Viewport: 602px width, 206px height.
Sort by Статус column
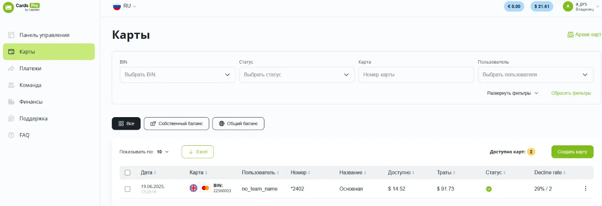495,173
